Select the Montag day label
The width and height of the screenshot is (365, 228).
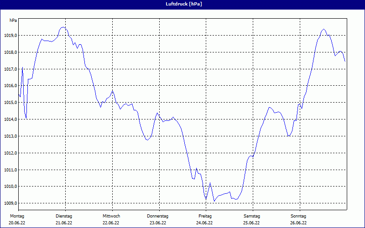[x=17, y=216]
